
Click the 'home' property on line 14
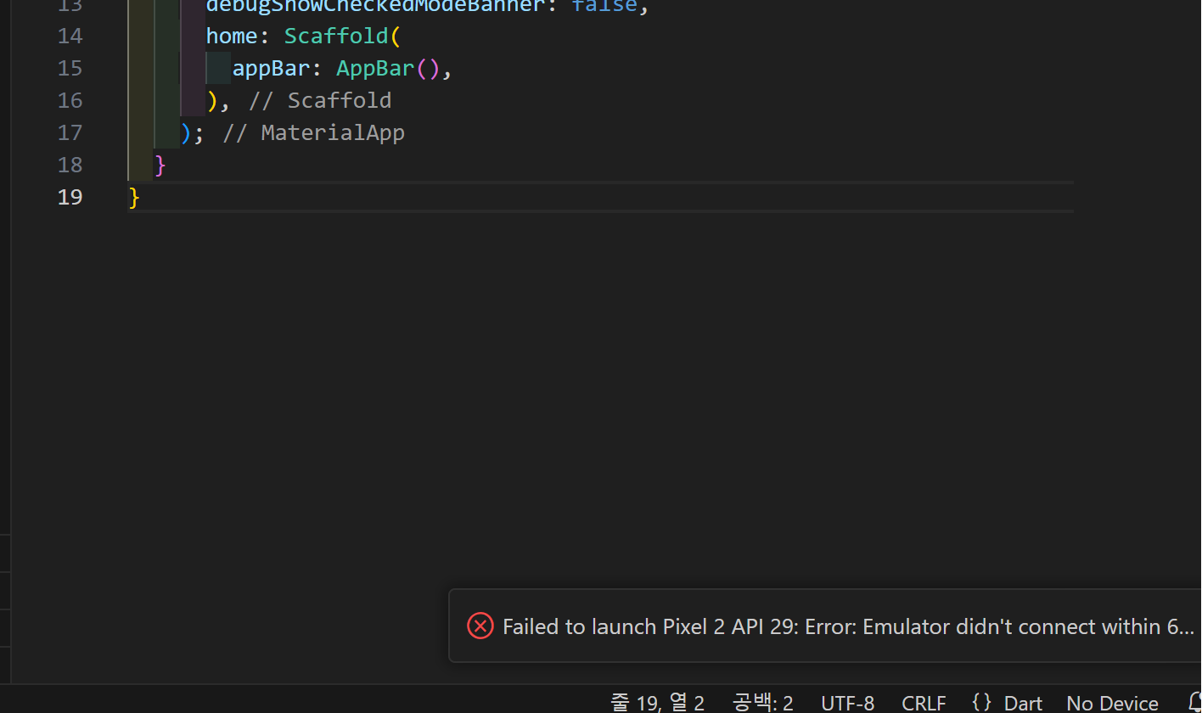(x=232, y=36)
